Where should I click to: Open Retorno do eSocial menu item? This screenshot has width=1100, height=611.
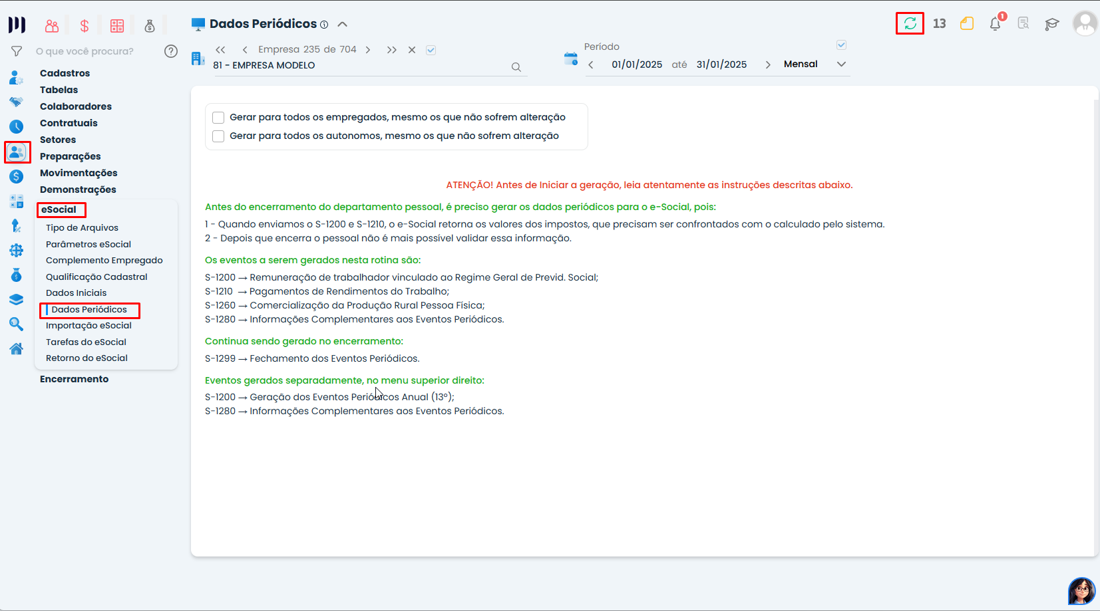click(87, 358)
